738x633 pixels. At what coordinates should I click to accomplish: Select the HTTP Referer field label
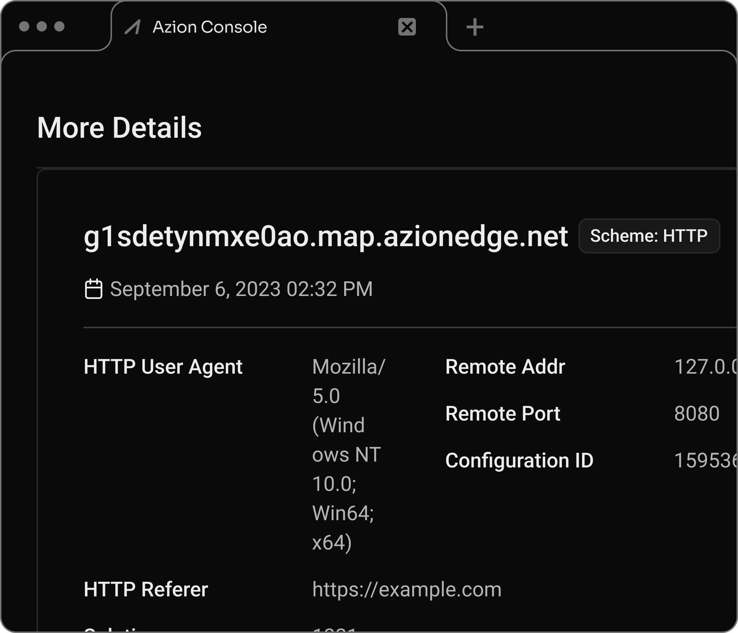(146, 589)
